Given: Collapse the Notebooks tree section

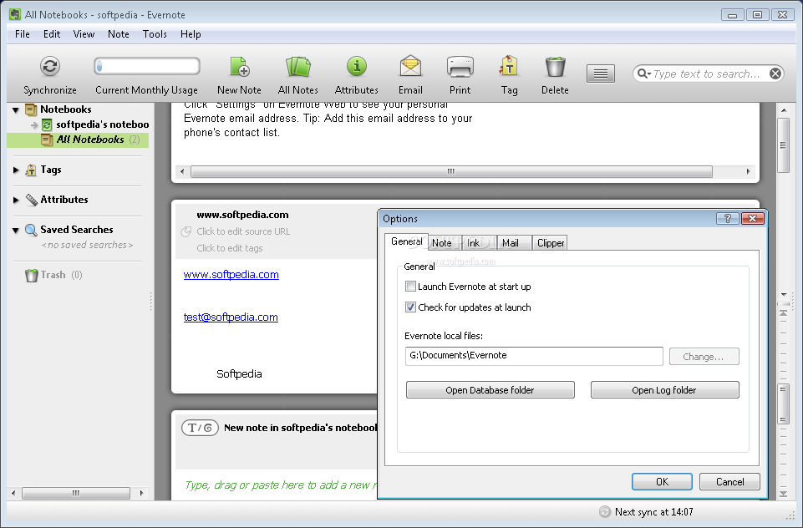Looking at the screenshot, I should click(16, 109).
